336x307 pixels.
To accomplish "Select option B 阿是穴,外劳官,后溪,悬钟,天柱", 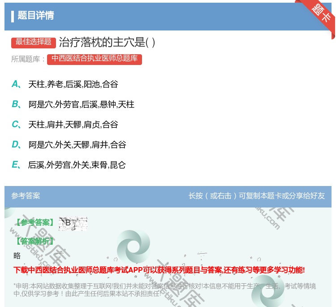I will coord(81,104).
